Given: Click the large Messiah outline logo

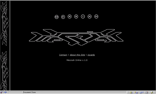Looking at the screenshot, I should (x=76, y=37).
